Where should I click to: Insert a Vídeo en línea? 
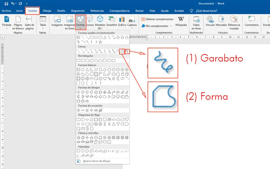(x=196, y=23)
